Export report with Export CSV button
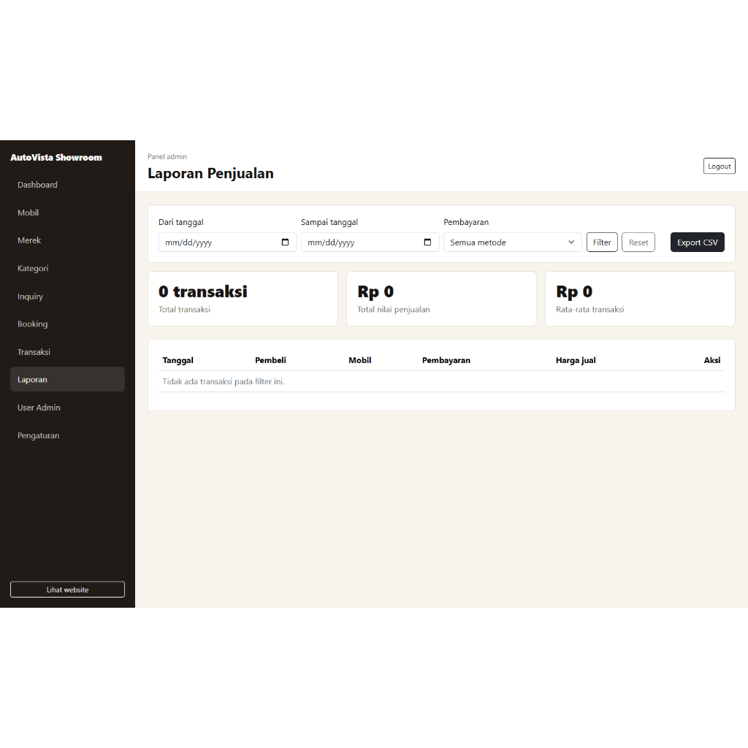This screenshot has width=748, height=748. tap(697, 243)
